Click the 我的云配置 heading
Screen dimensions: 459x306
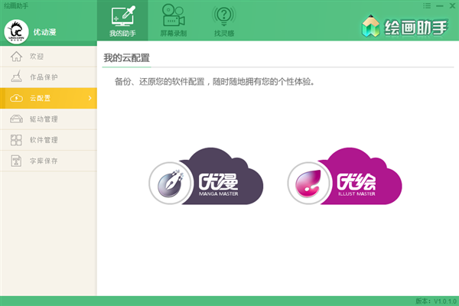[126, 58]
